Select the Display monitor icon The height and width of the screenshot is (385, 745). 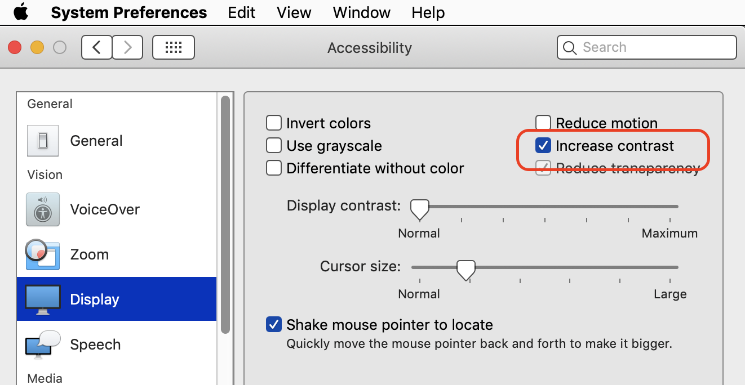click(43, 299)
